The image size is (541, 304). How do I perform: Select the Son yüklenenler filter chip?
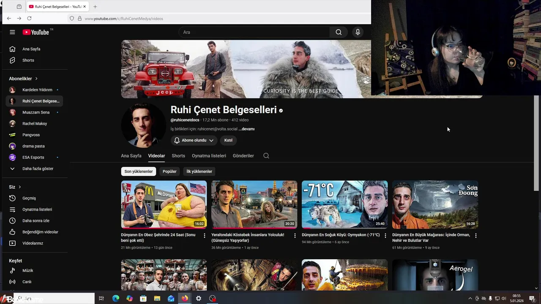[138, 171]
